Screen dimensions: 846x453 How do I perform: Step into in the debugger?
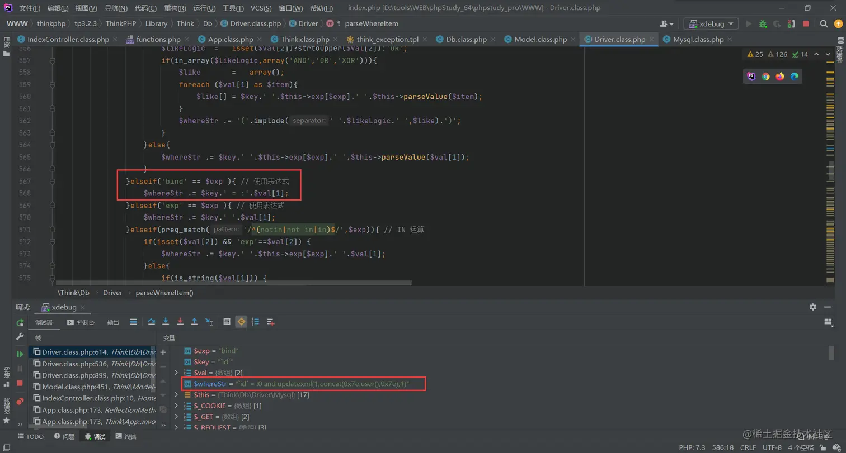click(x=166, y=322)
